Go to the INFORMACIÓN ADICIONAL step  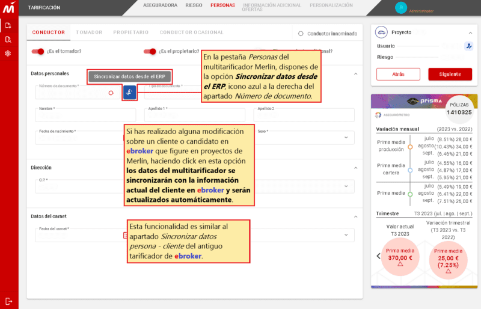(272, 5)
